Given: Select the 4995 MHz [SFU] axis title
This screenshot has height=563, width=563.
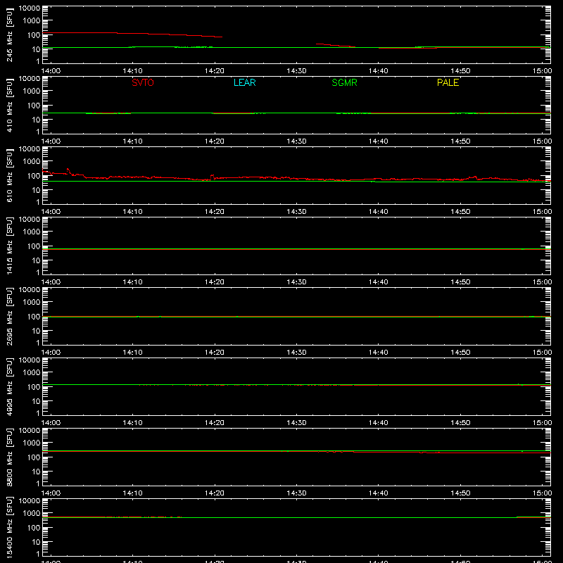Looking at the screenshot, I should pos(9,386).
